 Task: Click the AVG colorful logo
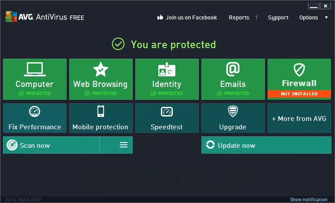[11, 16]
